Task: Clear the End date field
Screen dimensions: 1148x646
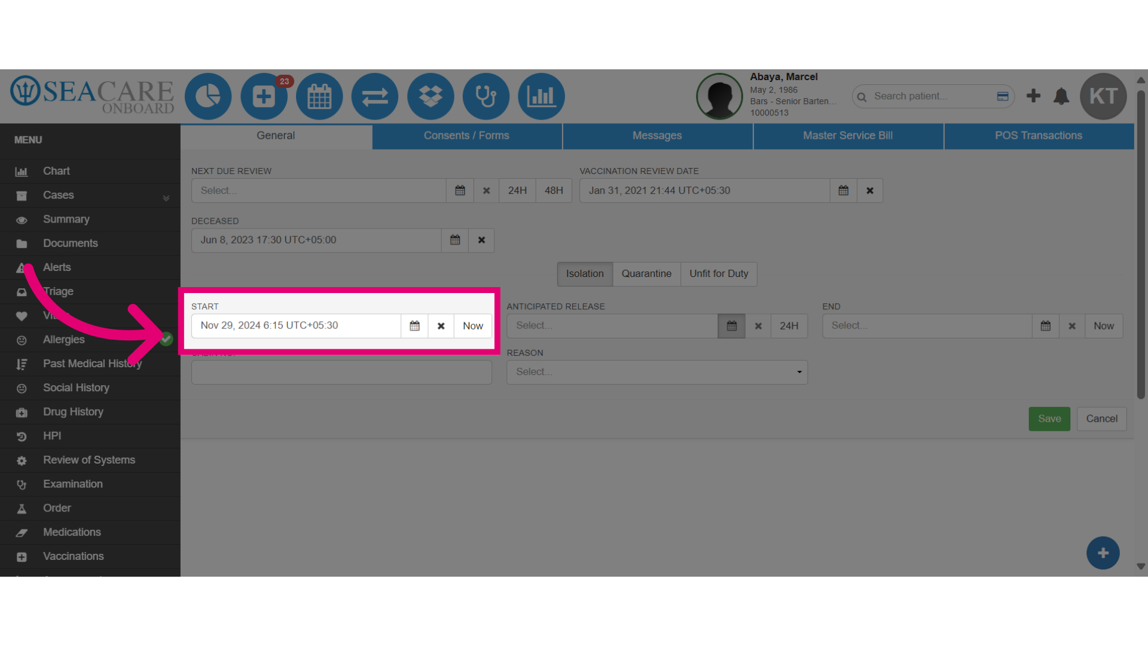Action: [x=1072, y=326]
